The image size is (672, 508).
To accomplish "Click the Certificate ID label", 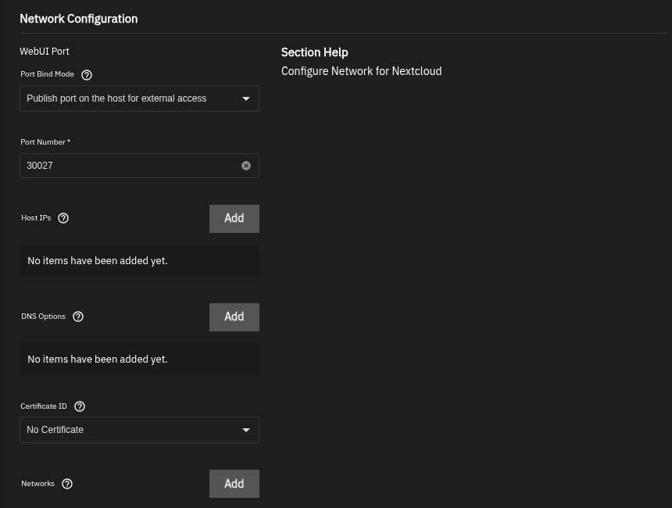I will click(44, 406).
